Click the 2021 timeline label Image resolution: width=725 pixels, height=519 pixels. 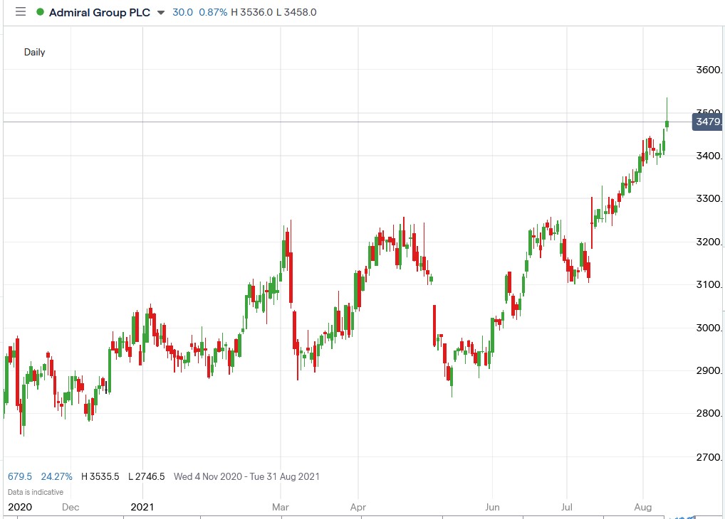point(143,507)
